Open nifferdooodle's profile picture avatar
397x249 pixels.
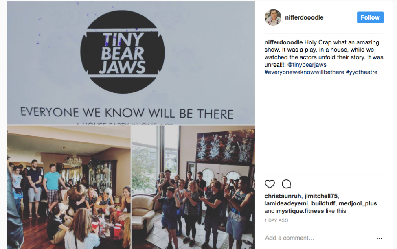pos(273,17)
